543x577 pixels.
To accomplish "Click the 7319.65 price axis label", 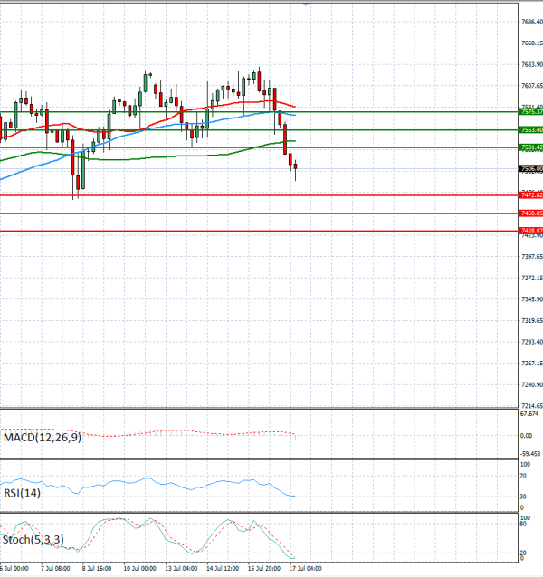I will click(x=532, y=321).
